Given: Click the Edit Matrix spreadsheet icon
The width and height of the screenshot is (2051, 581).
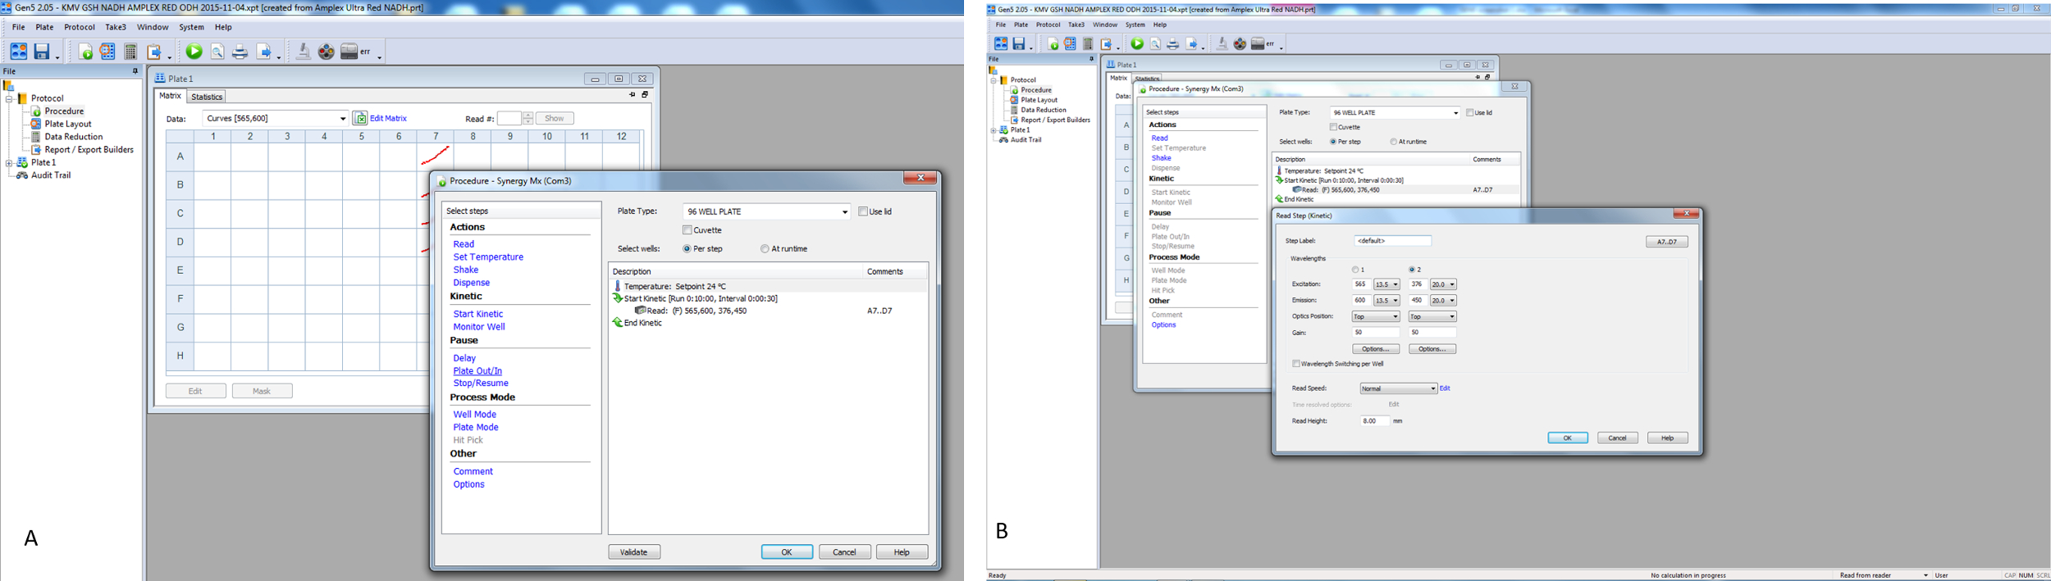Looking at the screenshot, I should [x=360, y=119].
